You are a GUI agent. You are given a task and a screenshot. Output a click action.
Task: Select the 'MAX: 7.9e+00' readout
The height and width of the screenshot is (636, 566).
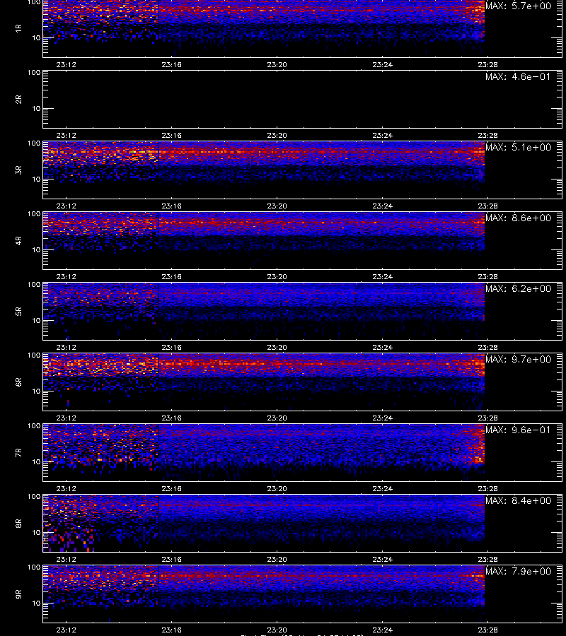pos(519,571)
